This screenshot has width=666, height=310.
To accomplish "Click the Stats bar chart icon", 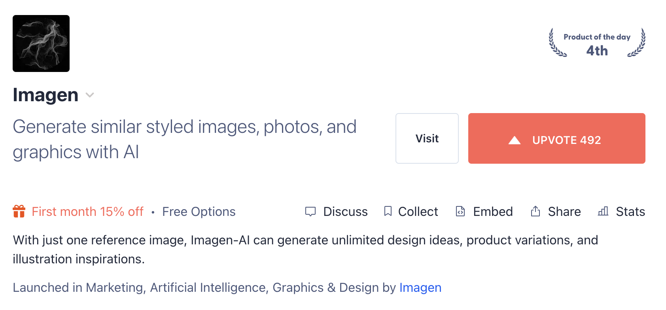I will (603, 211).
